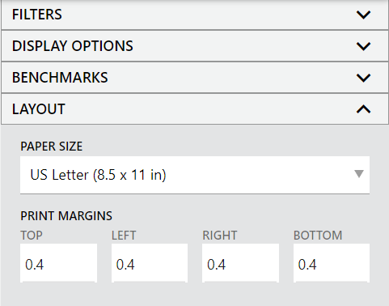Click the LEFT margin label
Screen dimensions: 389x306
pos(124,236)
